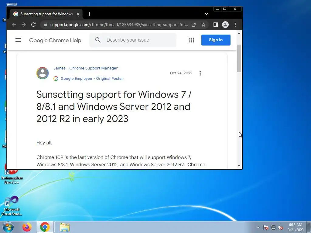Viewport: 311px width, 233px height.
Task: Open the Windows Start button
Action: (8, 227)
